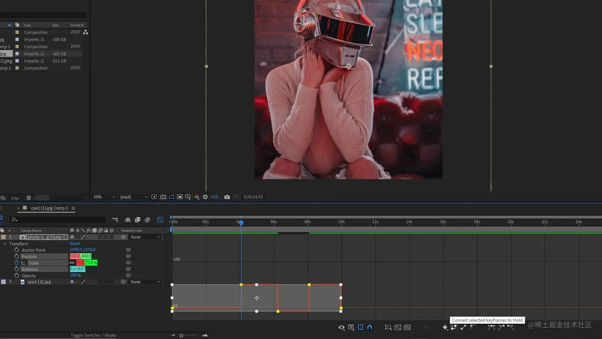Click pick whip icon for layer 1

pos(123,237)
